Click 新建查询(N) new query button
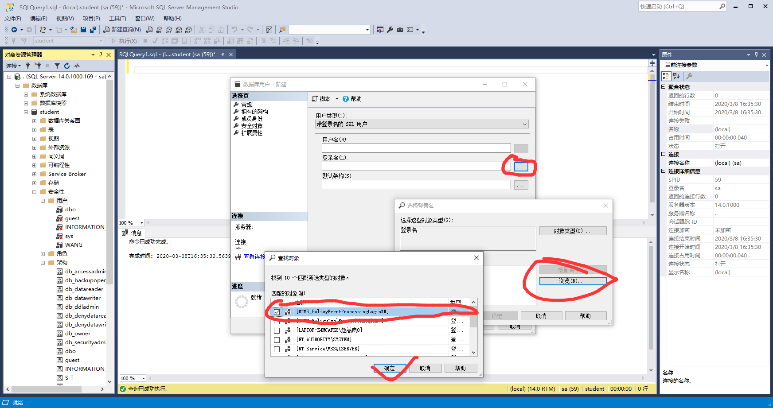Image resolution: width=773 pixels, height=408 pixels. pos(122,30)
